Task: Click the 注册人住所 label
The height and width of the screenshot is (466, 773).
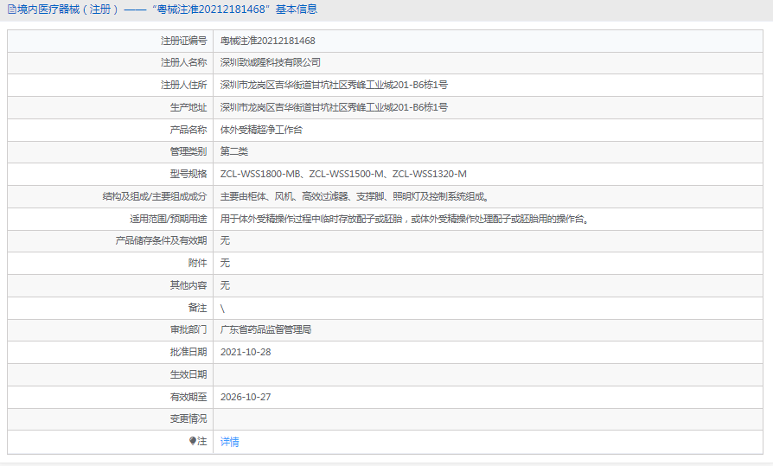Action: tap(184, 85)
